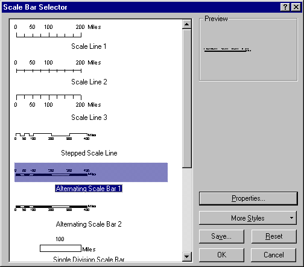The width and height of the screenshot is (304, 267).
Task: Select the Scale Line 2 graphic
Action: [57, 66]
